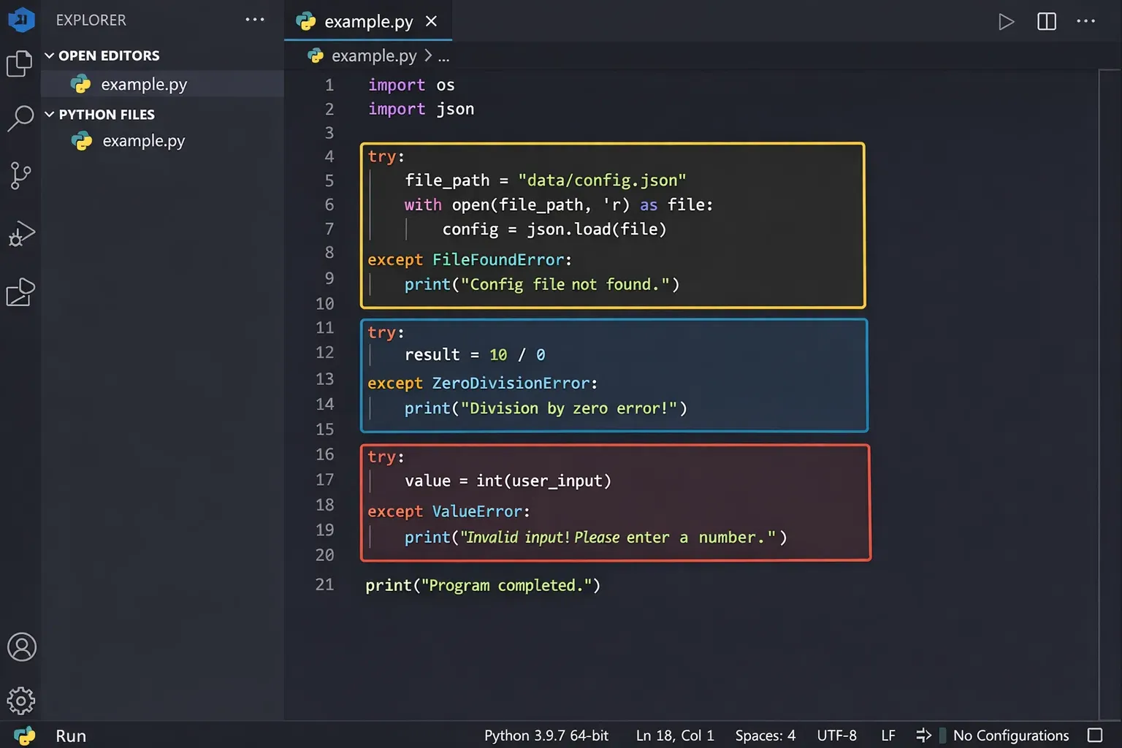Click Spaces: 4 indentation setting
1122x748 pixels.
click(765, 736)
